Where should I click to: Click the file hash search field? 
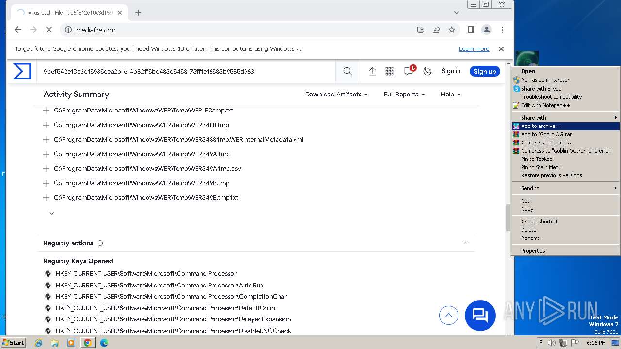tap(187, 71)
